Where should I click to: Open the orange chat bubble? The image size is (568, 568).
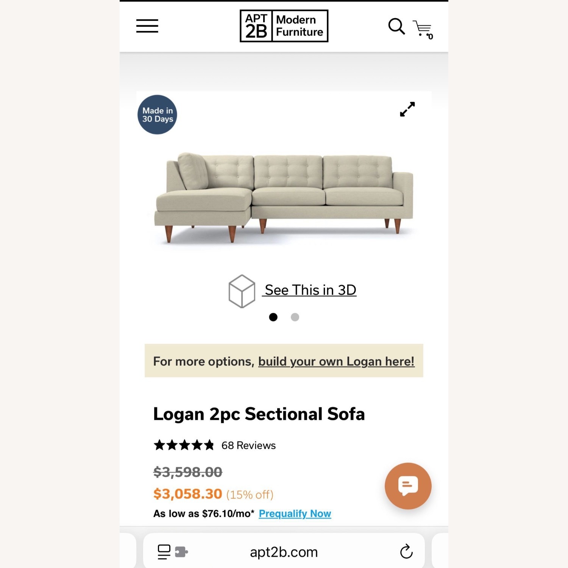pos(408,486)
